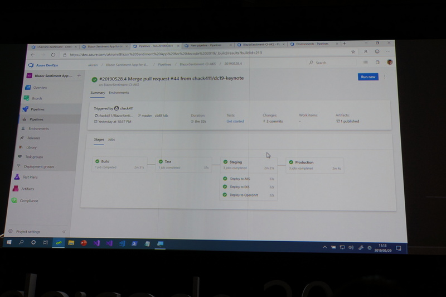This screenshot has width=446, height=297.
Task: Open the marketplace bag icon in the header
Action: (x=377, y=62)
